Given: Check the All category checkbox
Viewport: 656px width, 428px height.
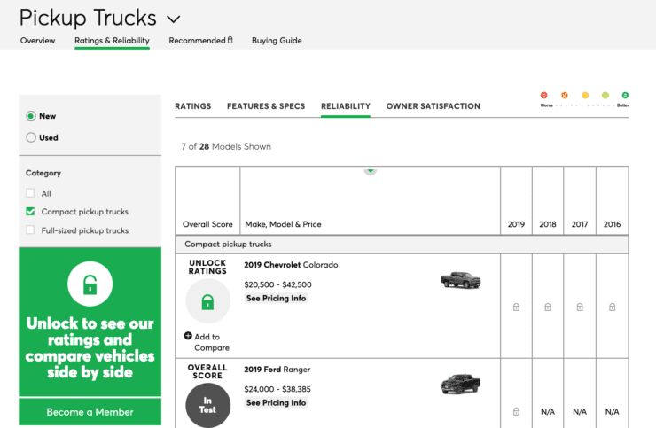Looking at the screenshot, I should [x=30, y=193].
